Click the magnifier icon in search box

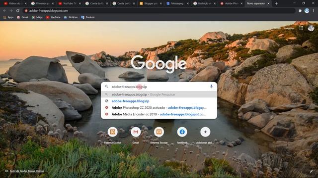pyautogui.click(x=106, y=87)
